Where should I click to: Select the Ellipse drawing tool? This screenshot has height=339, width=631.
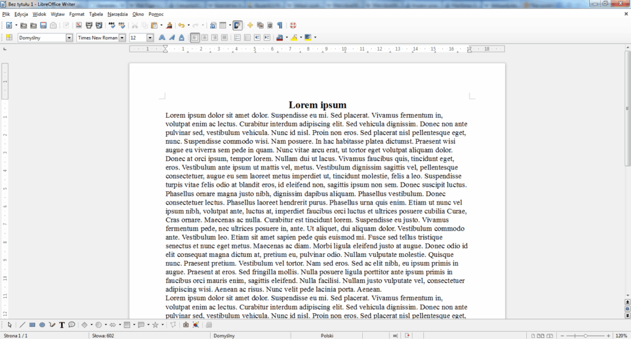[x=42, y=325]
